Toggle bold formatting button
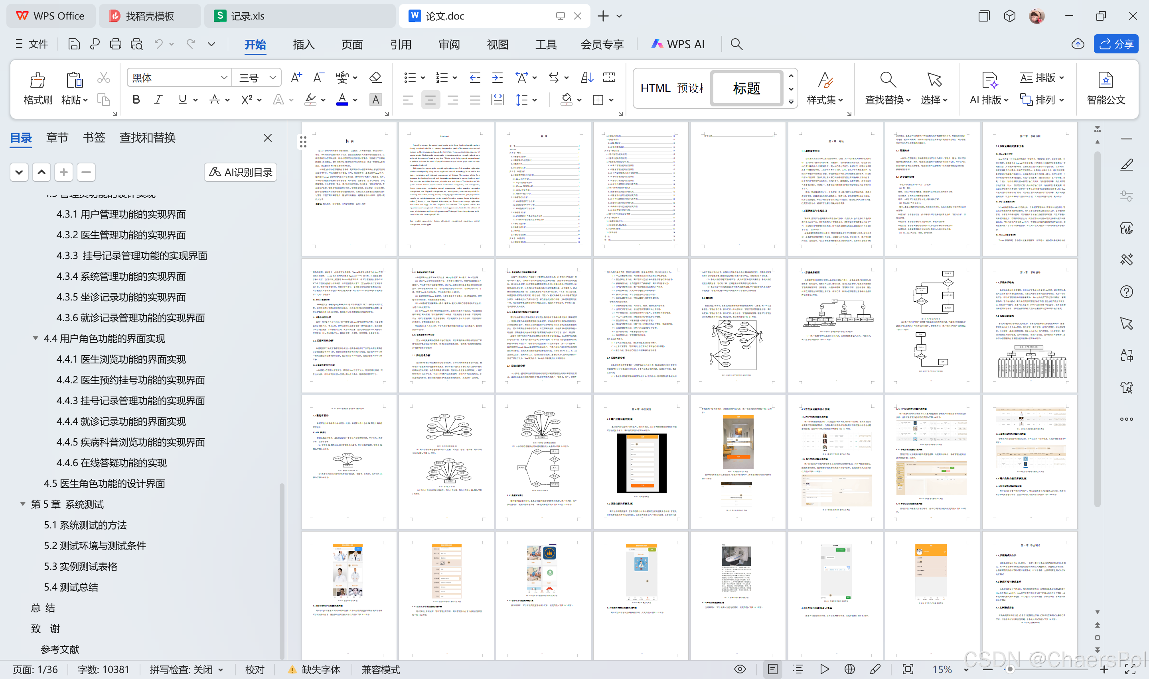Screen dimensions: 1149x679 coord(136,100)
